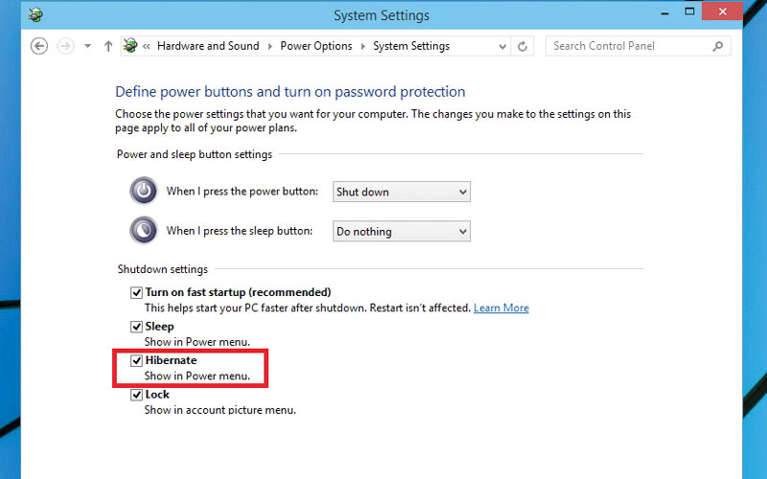
Task: Click the System Settings title bar icon
Action: 37,15
